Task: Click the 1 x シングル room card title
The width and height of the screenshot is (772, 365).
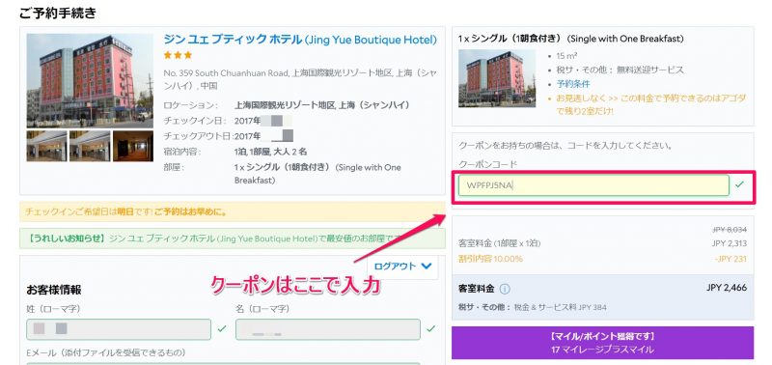Action: [x=570, y=39]
